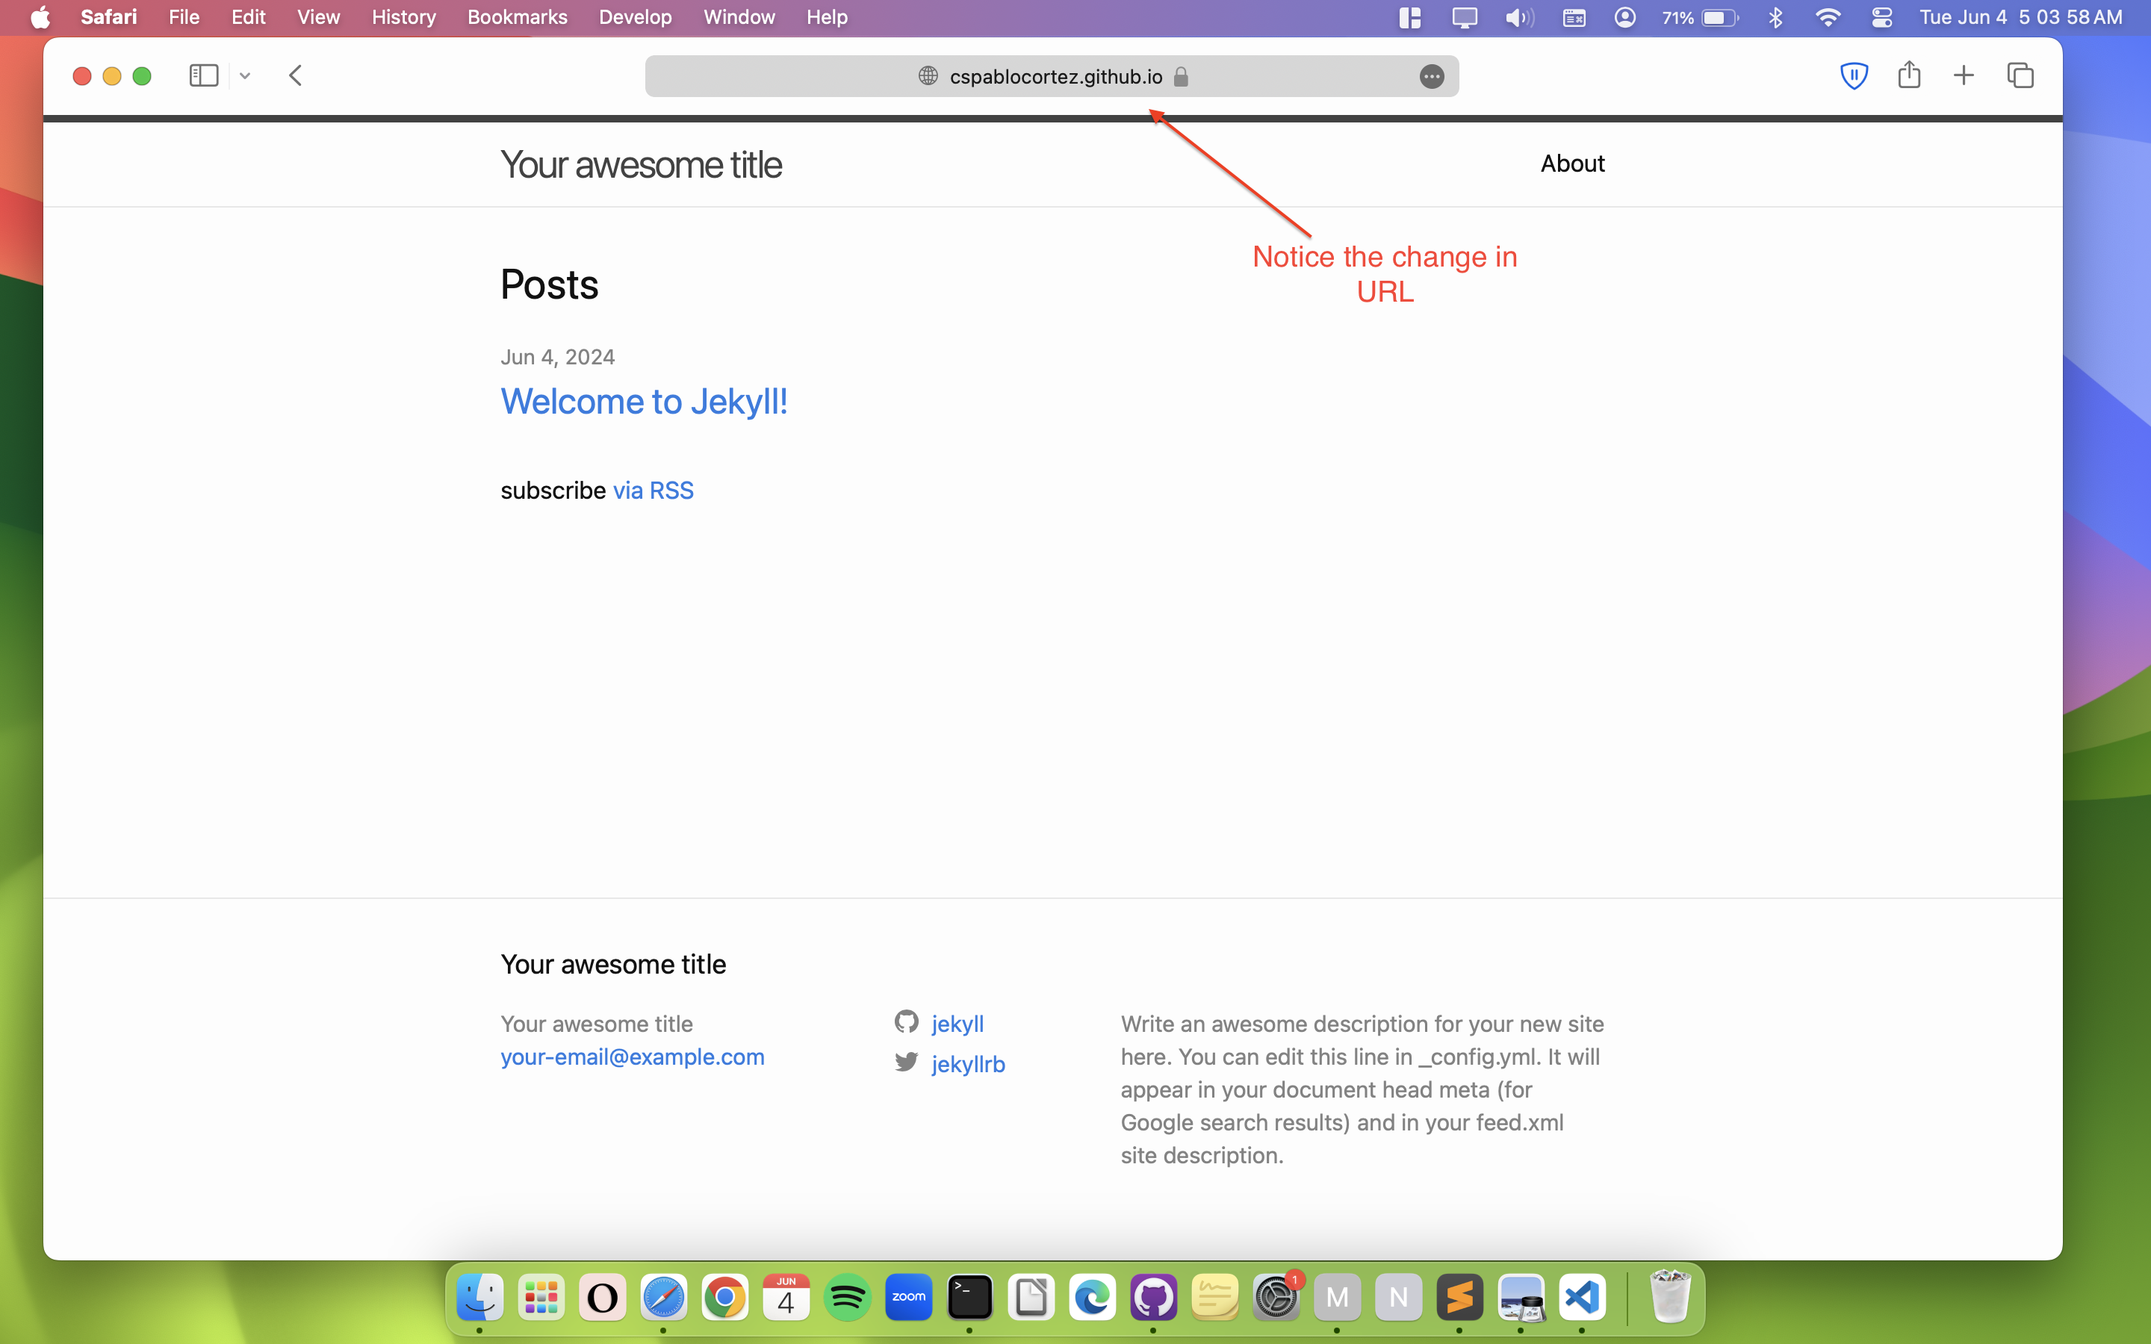2151x1344 pixels.
Task: Show the tab overview
Action: [x=2020, y=75]
